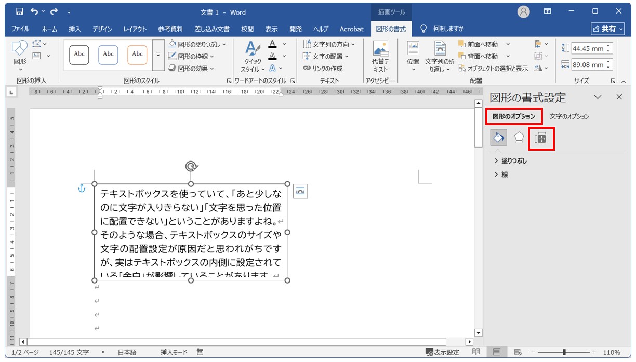The image size is (636, 362).
Task: Apply the blue outline Abc shape style
Action: tap(108, 54)
